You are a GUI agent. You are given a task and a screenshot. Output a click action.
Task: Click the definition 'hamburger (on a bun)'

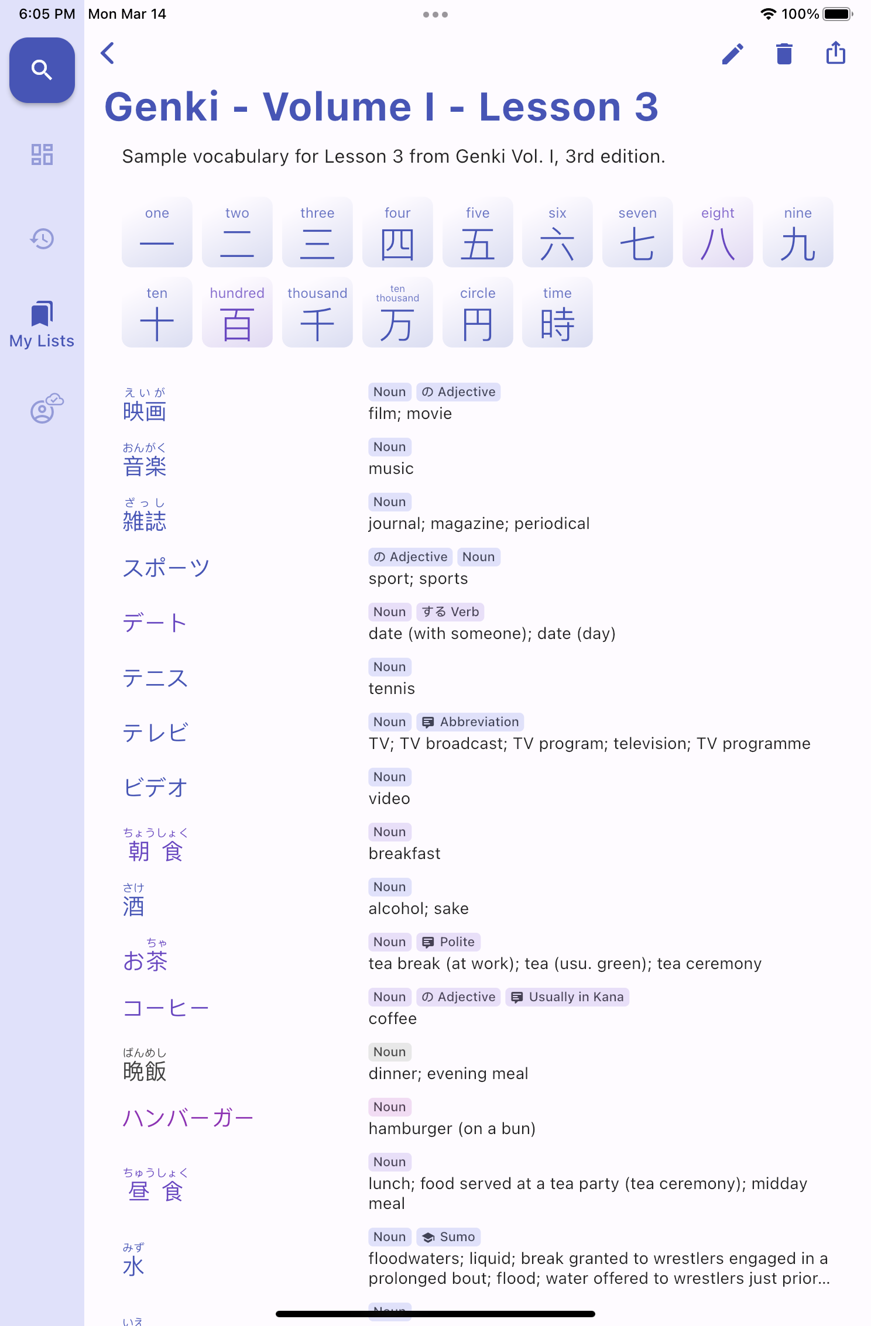pyautogui.click(x=452, y=1129)
